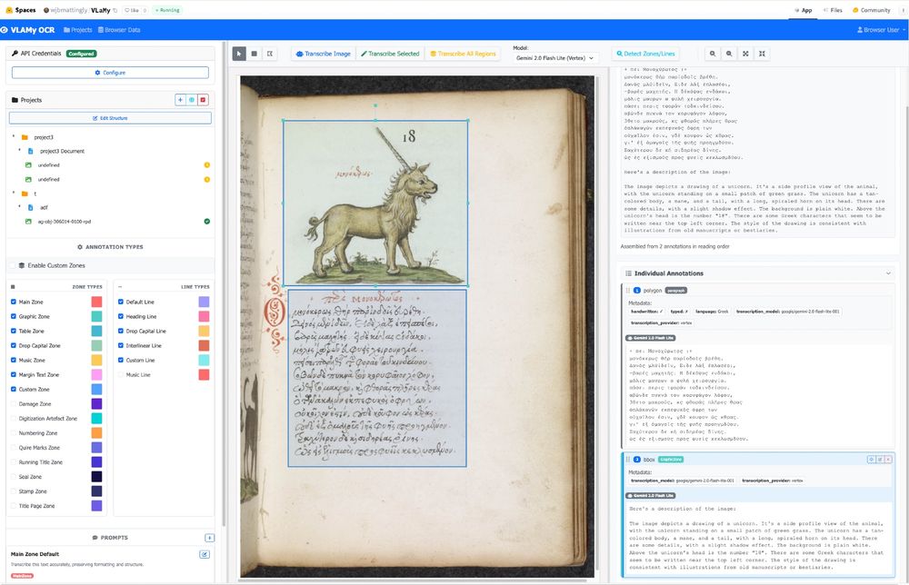Click the red delete icon in Projects header
Viewport: 909px width, 585px height.
203,100
